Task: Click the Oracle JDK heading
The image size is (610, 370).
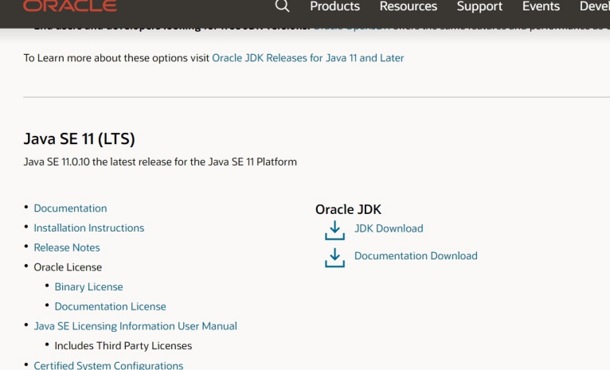Action: [x=348, y=209]
